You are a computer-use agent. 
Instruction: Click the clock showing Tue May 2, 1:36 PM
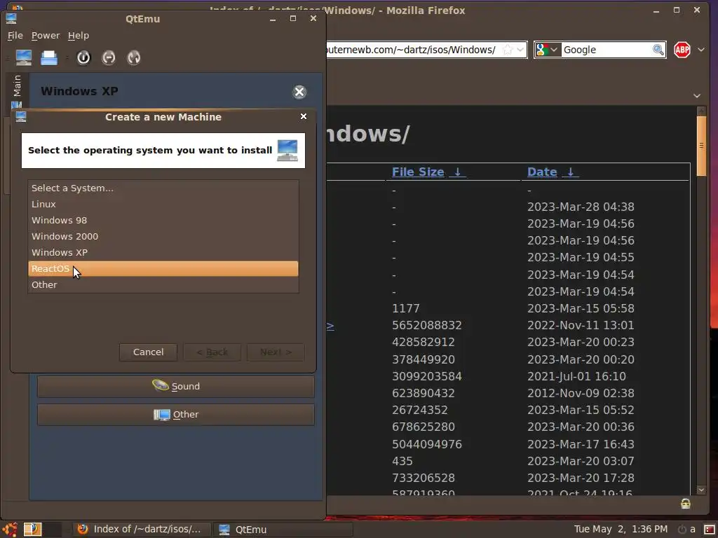point(621,530)
